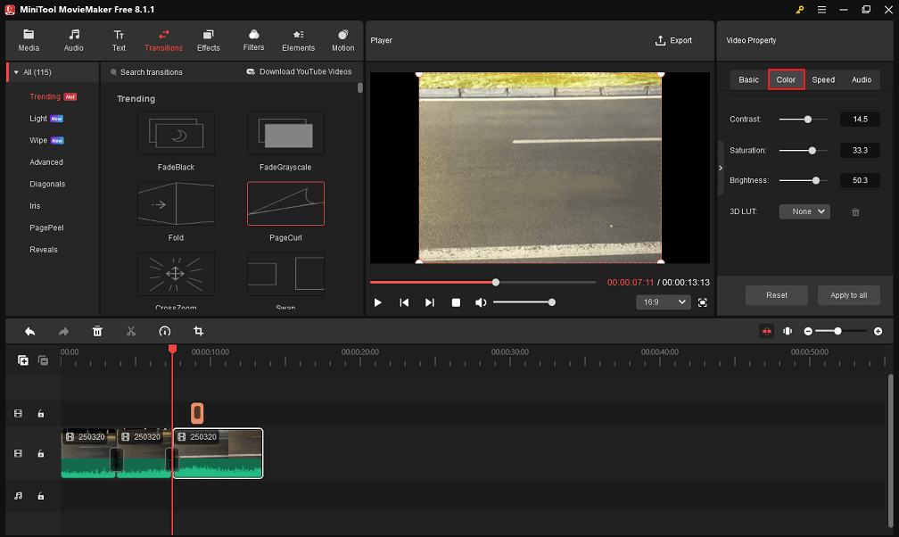Open the 16:9 aspect ratio dropdown
Viewport: 899px width, 537px height.
pyautogui.click(x=664, y=302)
